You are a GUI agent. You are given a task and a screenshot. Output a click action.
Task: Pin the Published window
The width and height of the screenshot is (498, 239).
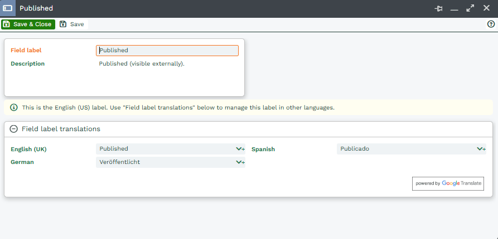coord(439,9)
